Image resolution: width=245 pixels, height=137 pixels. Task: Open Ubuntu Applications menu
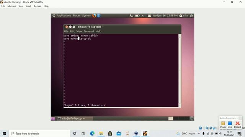coord(64,16)
